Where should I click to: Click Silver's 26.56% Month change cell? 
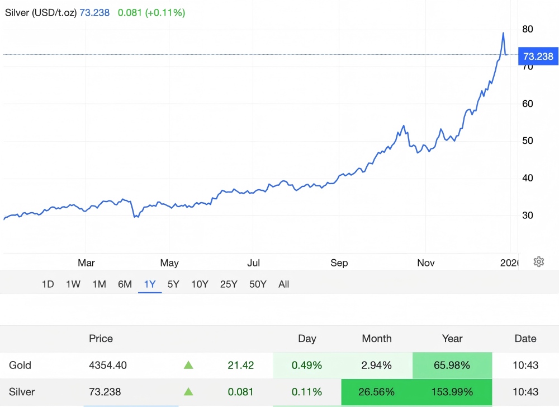click(377, 392)
